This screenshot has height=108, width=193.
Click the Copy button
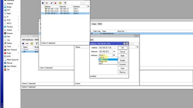pyautogui.click(x=123, y=68)
